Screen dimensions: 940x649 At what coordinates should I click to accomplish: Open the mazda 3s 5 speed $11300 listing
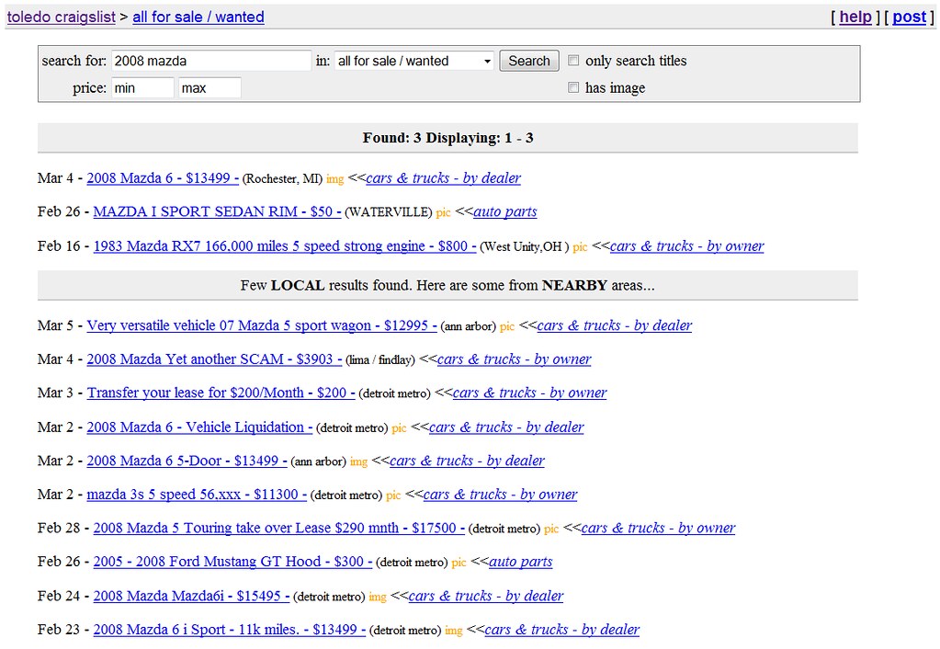click(x=198, y=495)
